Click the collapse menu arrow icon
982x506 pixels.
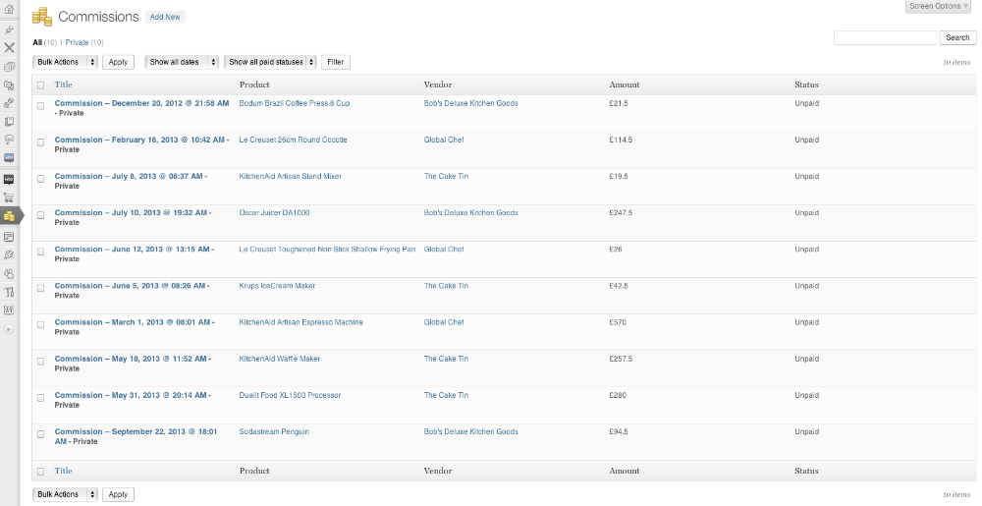click(x=9, y=329)
